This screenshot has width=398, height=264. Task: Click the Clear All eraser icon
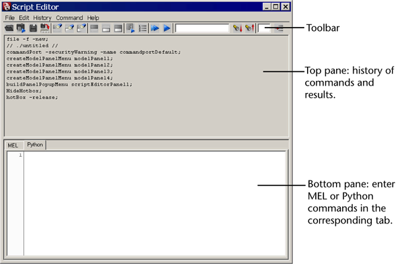click(x=81, y=28)
